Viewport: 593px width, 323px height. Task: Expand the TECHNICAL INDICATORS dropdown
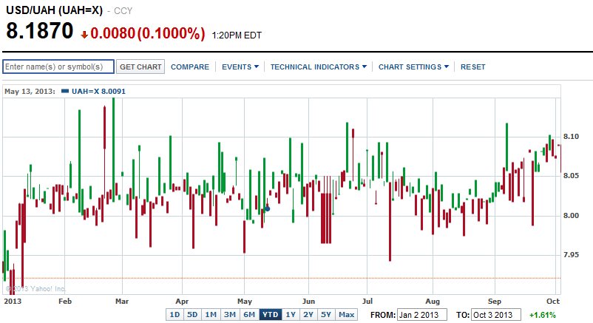pos(319,67)
